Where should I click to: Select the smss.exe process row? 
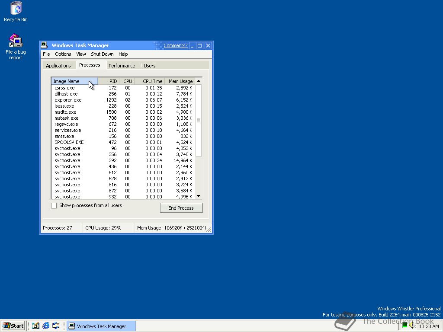[x=123, y=136]
